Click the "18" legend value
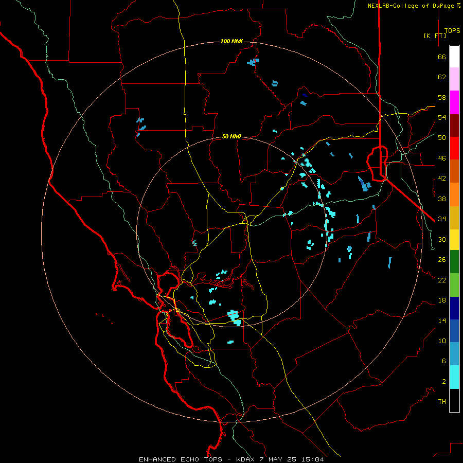Image resolution: width=463 pixels, height=463 pixels. 442,300
